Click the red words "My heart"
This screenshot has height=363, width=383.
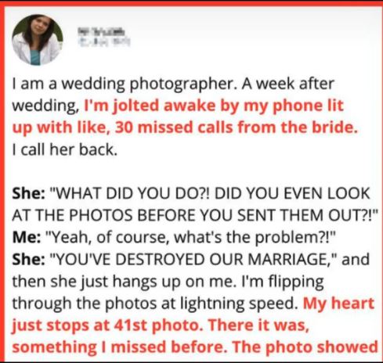pyautogui.click(x=338, y=304)
